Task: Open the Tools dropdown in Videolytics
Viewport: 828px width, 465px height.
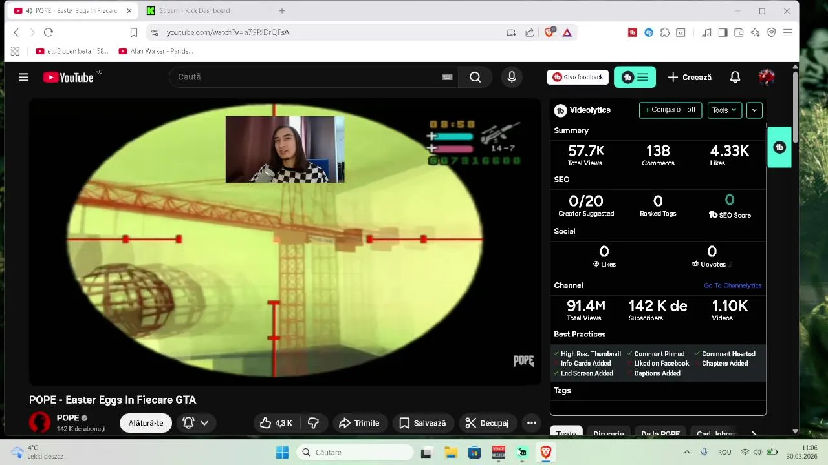Action: pyautogui.click(x=724, y=110)
